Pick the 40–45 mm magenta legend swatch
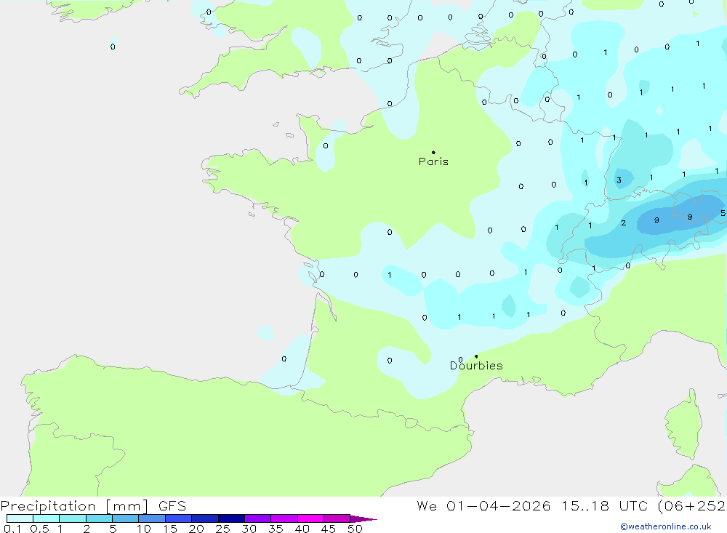Screen dimensions: 727x533 (310, 518)
